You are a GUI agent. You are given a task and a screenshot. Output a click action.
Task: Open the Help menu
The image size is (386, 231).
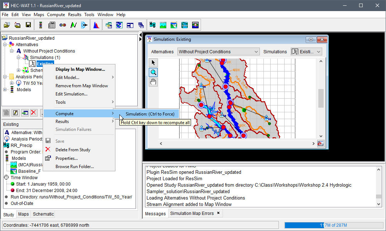click(121, 15)
